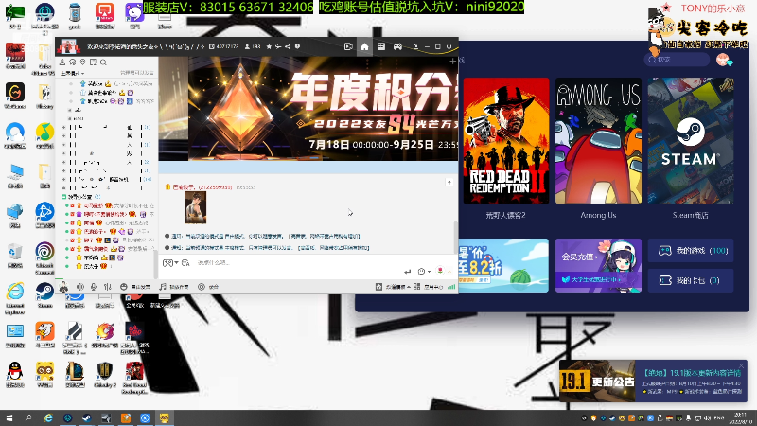This screenshot has width=757, height=426.
Task: Click the recording button in bottom bar
Action: pos(208,287)
